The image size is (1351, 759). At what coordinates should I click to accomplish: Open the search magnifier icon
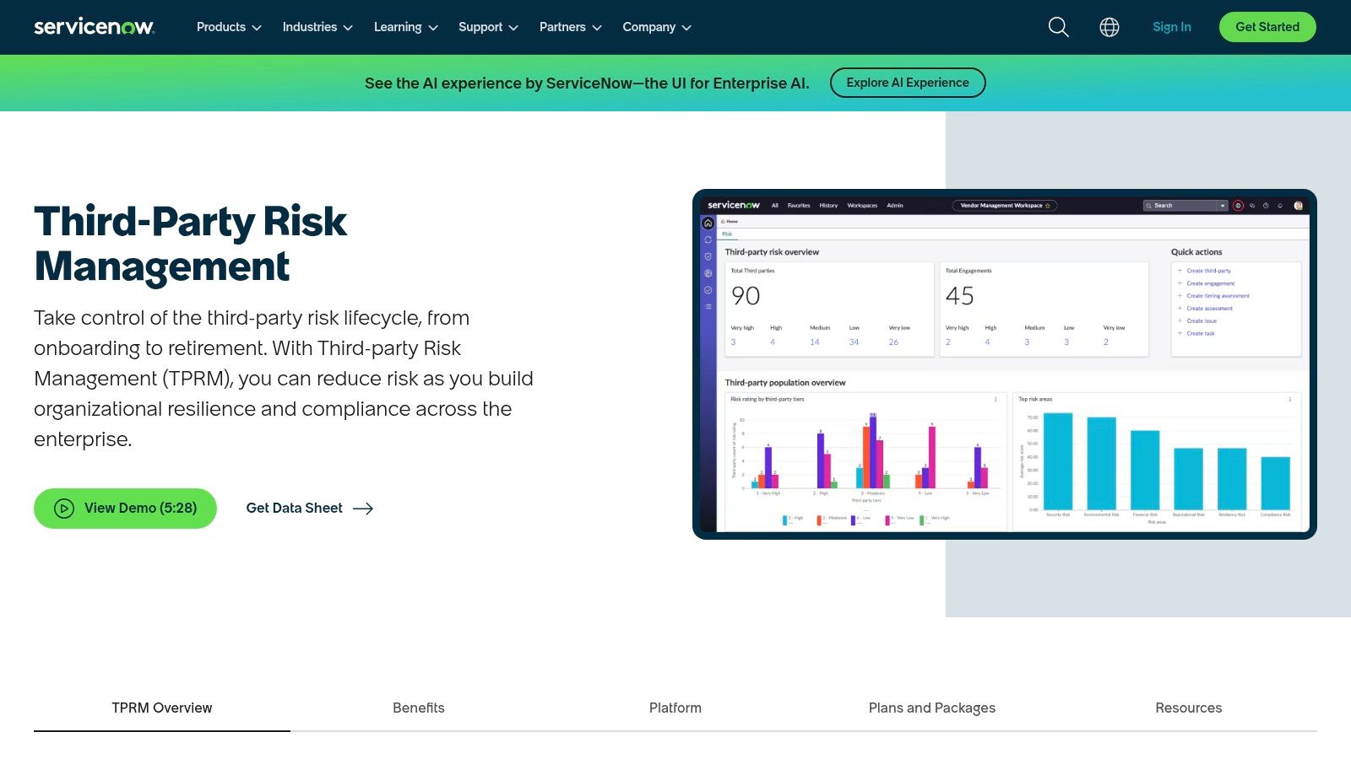point(1058,27)
